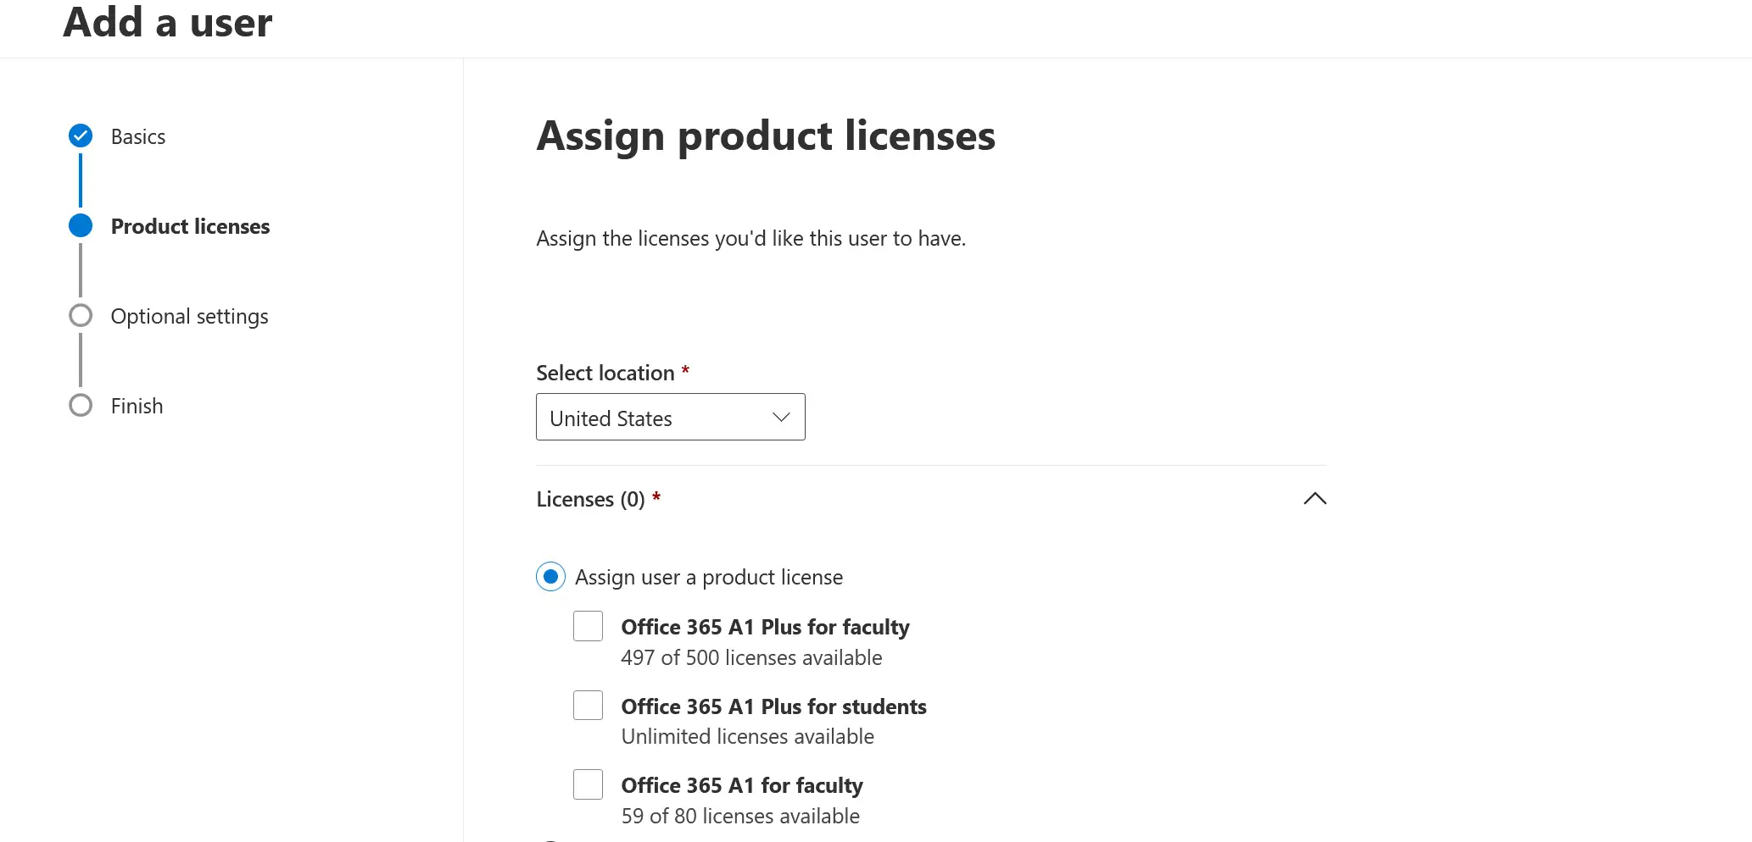Click the 'Assign user a product license' label
Viewport: 1752px width, 842px height.
pos(709,578)
